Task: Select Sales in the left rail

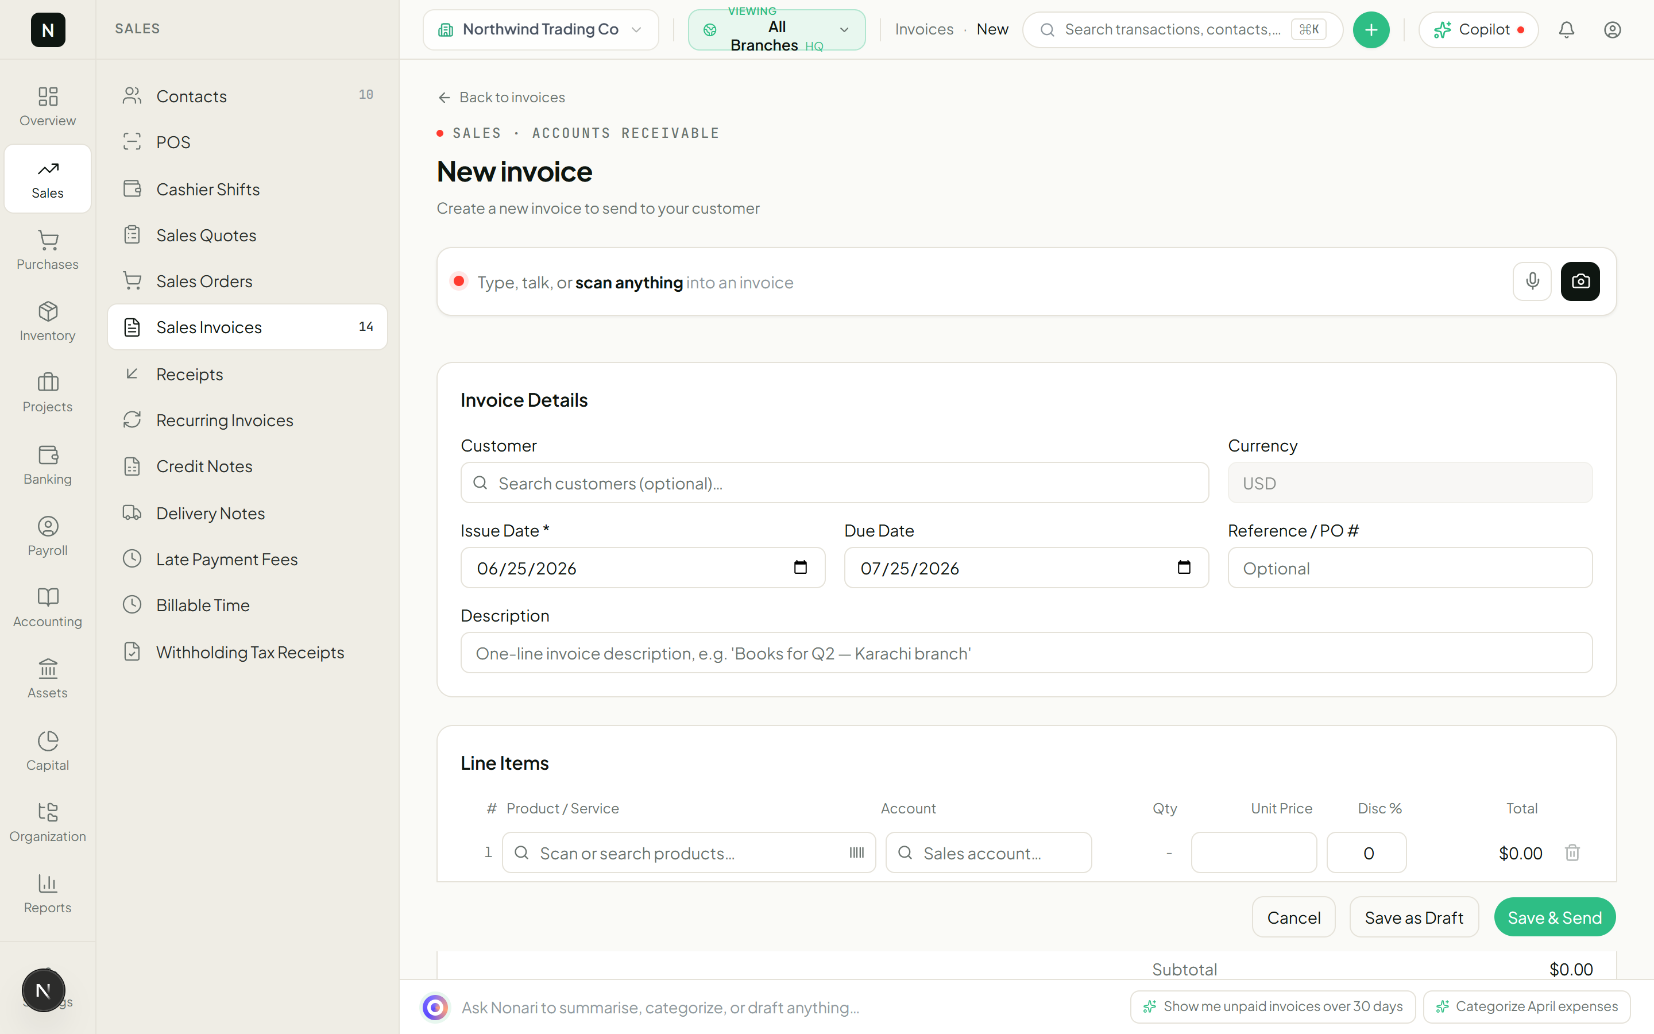Action: click(x=47, y=179)
